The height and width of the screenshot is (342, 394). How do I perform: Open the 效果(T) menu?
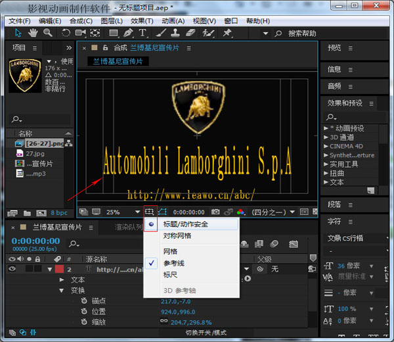(x=142, y=21)
